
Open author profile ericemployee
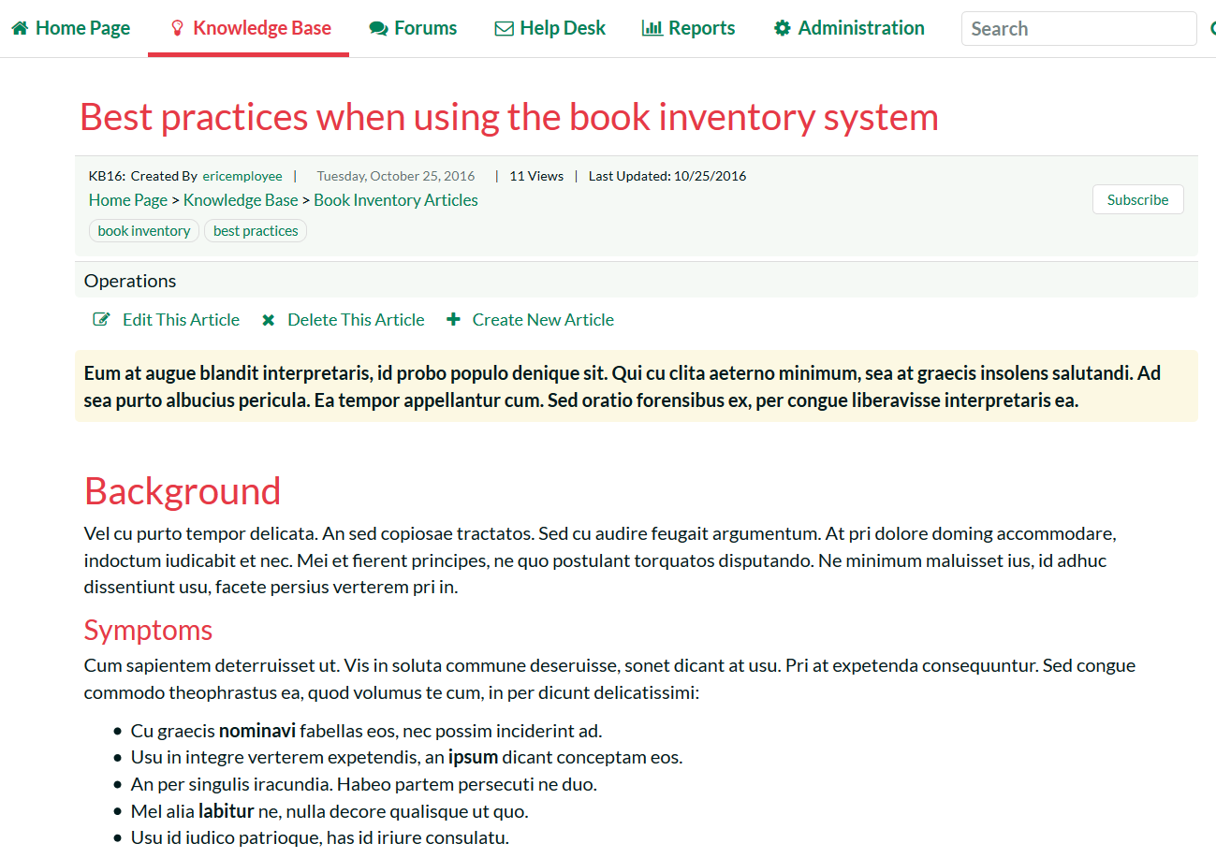242,176
